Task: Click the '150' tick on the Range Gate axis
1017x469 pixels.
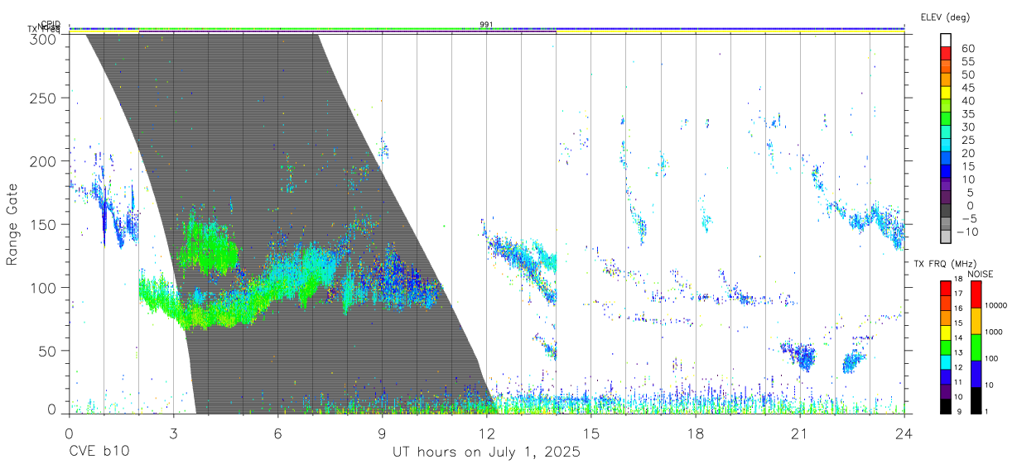Action: click(43, 224)
